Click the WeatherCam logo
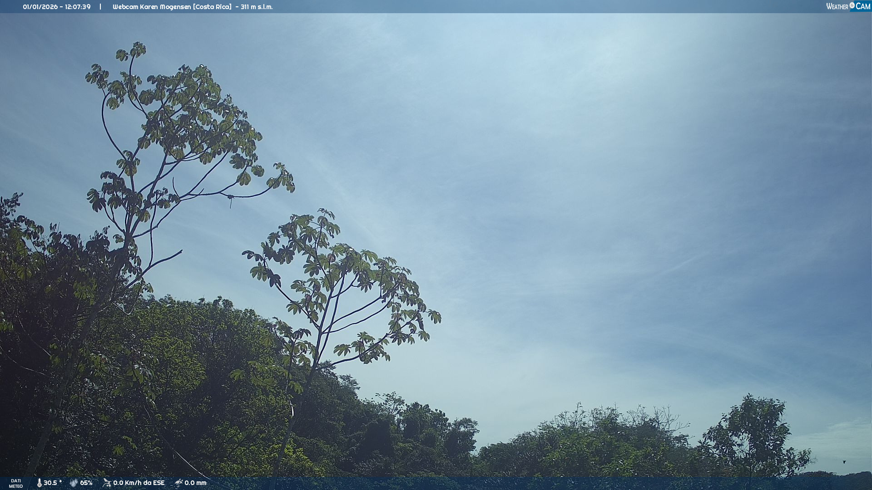Viewport: 872px width, 490px height. (848, 6)
